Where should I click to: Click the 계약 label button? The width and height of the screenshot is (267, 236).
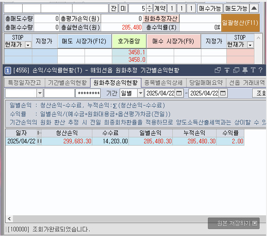160,8
